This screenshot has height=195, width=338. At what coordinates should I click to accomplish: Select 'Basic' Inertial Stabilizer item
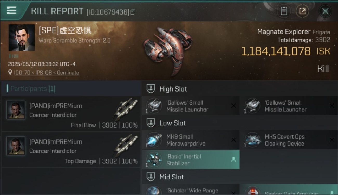click(x=191, y=160)
